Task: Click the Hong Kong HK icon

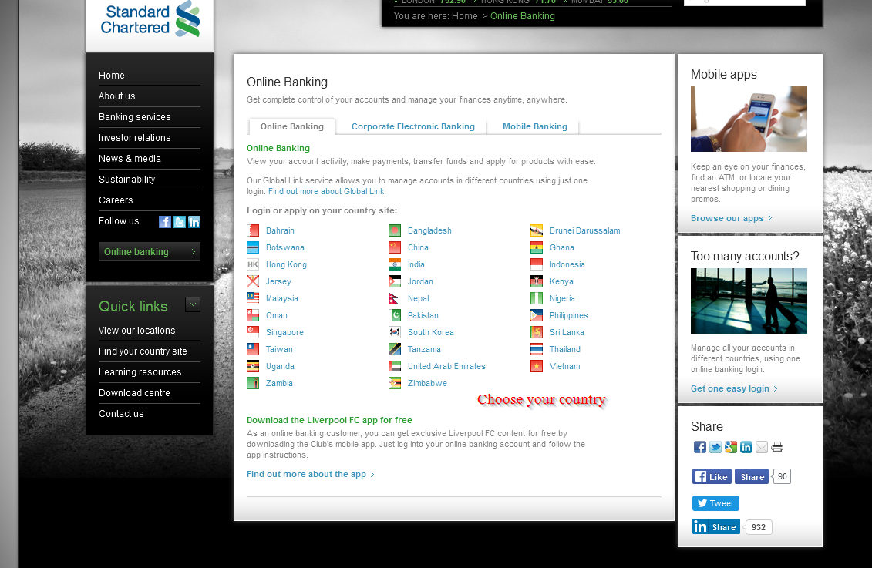Action: tap(253, 264)
